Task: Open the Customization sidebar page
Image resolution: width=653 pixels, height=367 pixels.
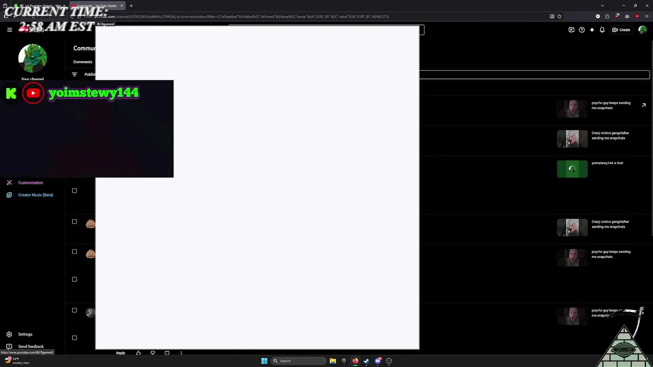Action: (31, 182)
